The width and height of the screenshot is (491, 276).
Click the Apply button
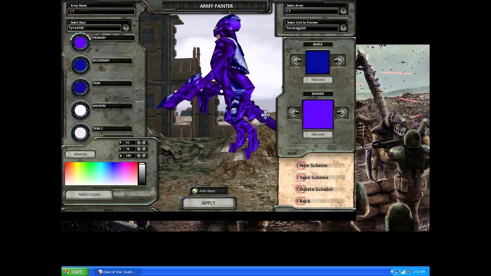point(209,203)
